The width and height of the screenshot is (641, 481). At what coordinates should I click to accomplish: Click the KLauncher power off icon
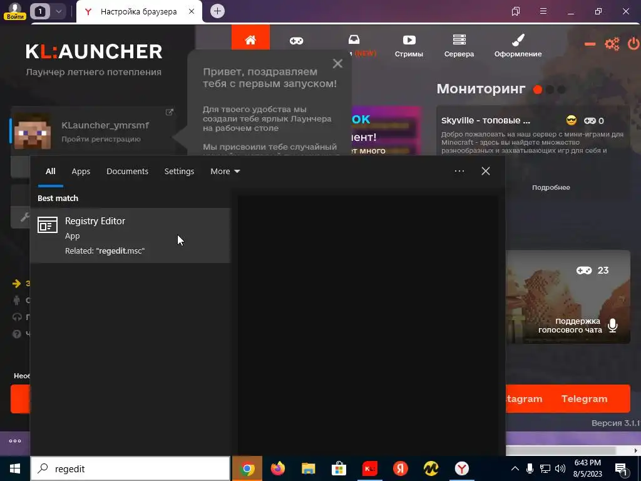pos(633,44)
